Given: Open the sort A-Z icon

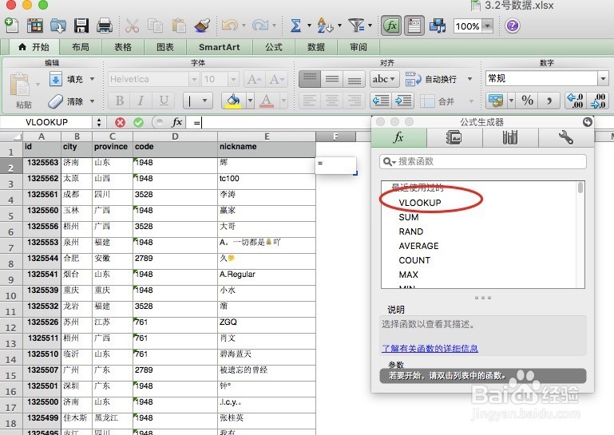Looking at the screenshot, I should (x=326, y=26).
